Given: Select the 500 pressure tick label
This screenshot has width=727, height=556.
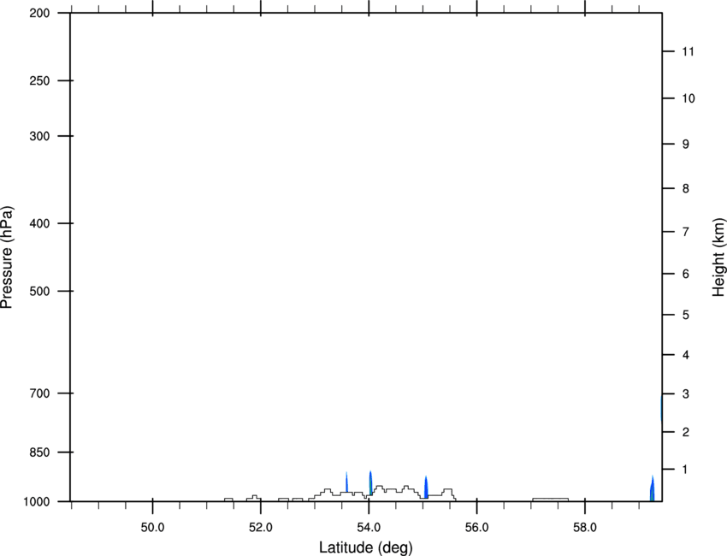Looking at the screenshot, I should [x=39, y=291].
